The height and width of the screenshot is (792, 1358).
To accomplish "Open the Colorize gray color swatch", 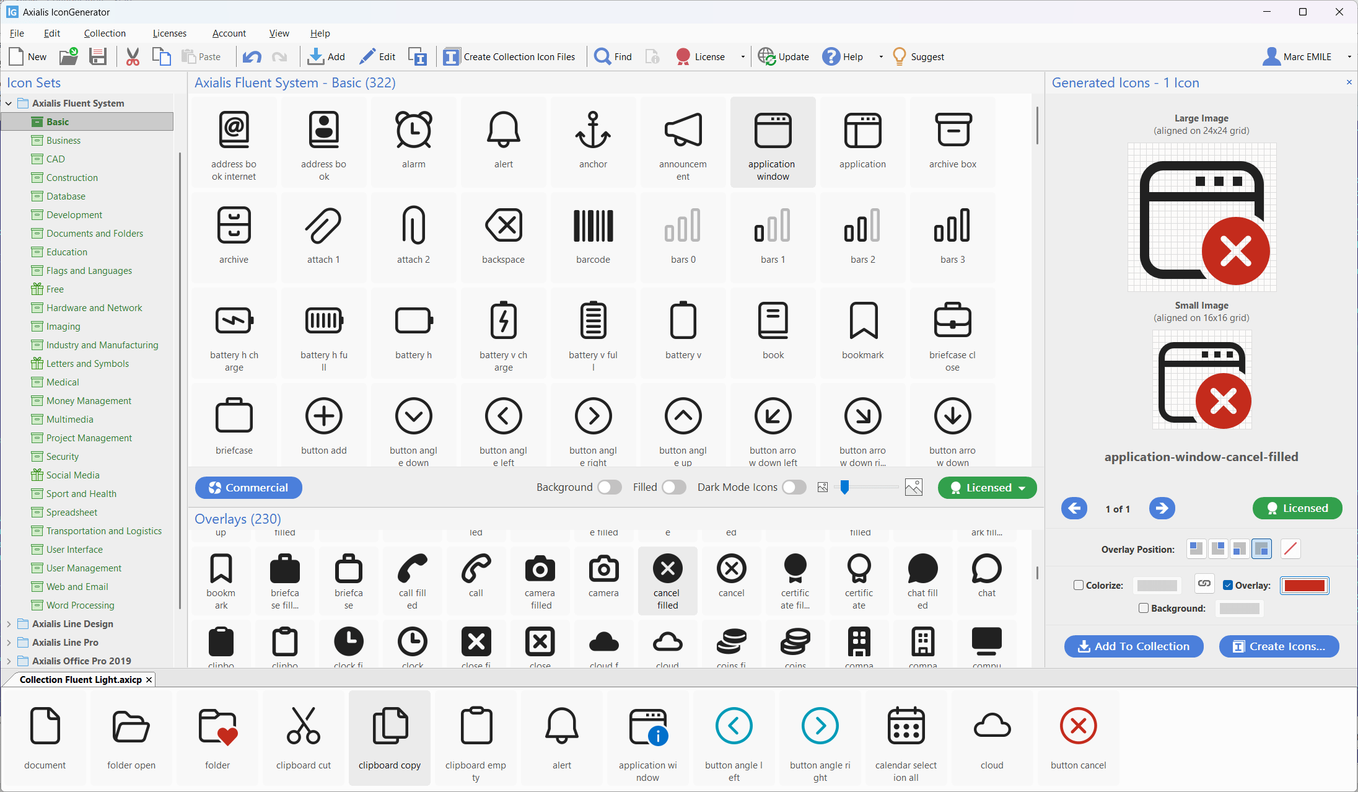I will 1157,585.
